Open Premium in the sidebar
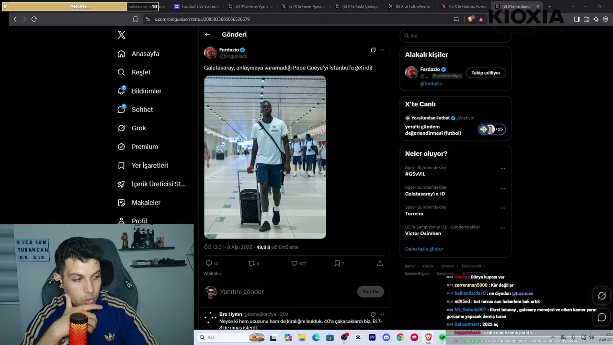The image size is (613, 345). tap(137, 147)
